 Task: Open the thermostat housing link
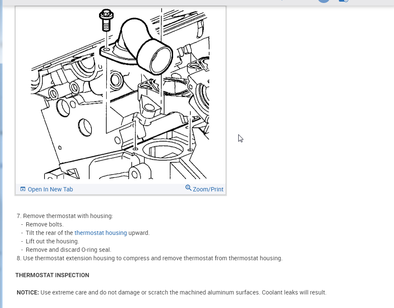[x=101, y=233]
